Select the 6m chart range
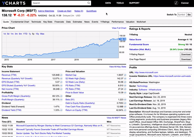Screen dimensions: 194x137 point(20,34)
